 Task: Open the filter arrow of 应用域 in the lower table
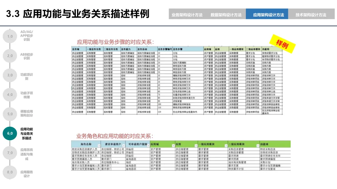(x=173, y=146)
